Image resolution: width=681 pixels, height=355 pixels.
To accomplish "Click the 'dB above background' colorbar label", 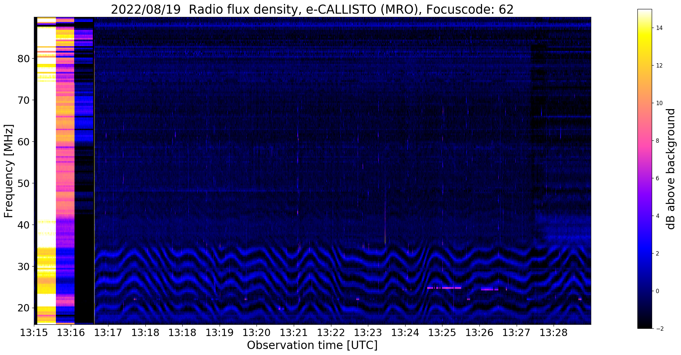I will [671, 169].
